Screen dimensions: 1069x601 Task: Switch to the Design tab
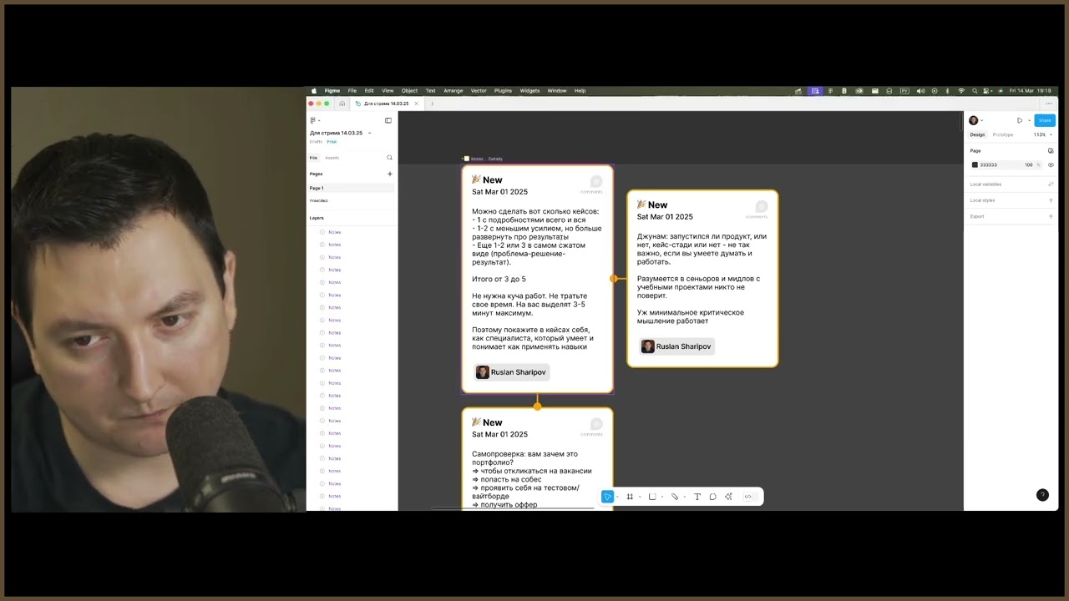tap(977, 134)
